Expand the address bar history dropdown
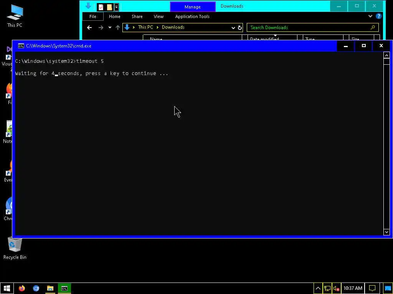This screenshot has height=294, width=393. click(233, 28)
